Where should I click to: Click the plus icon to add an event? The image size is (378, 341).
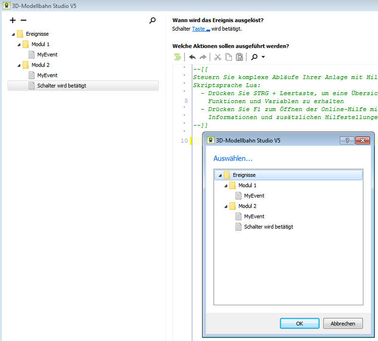(13, 20)
